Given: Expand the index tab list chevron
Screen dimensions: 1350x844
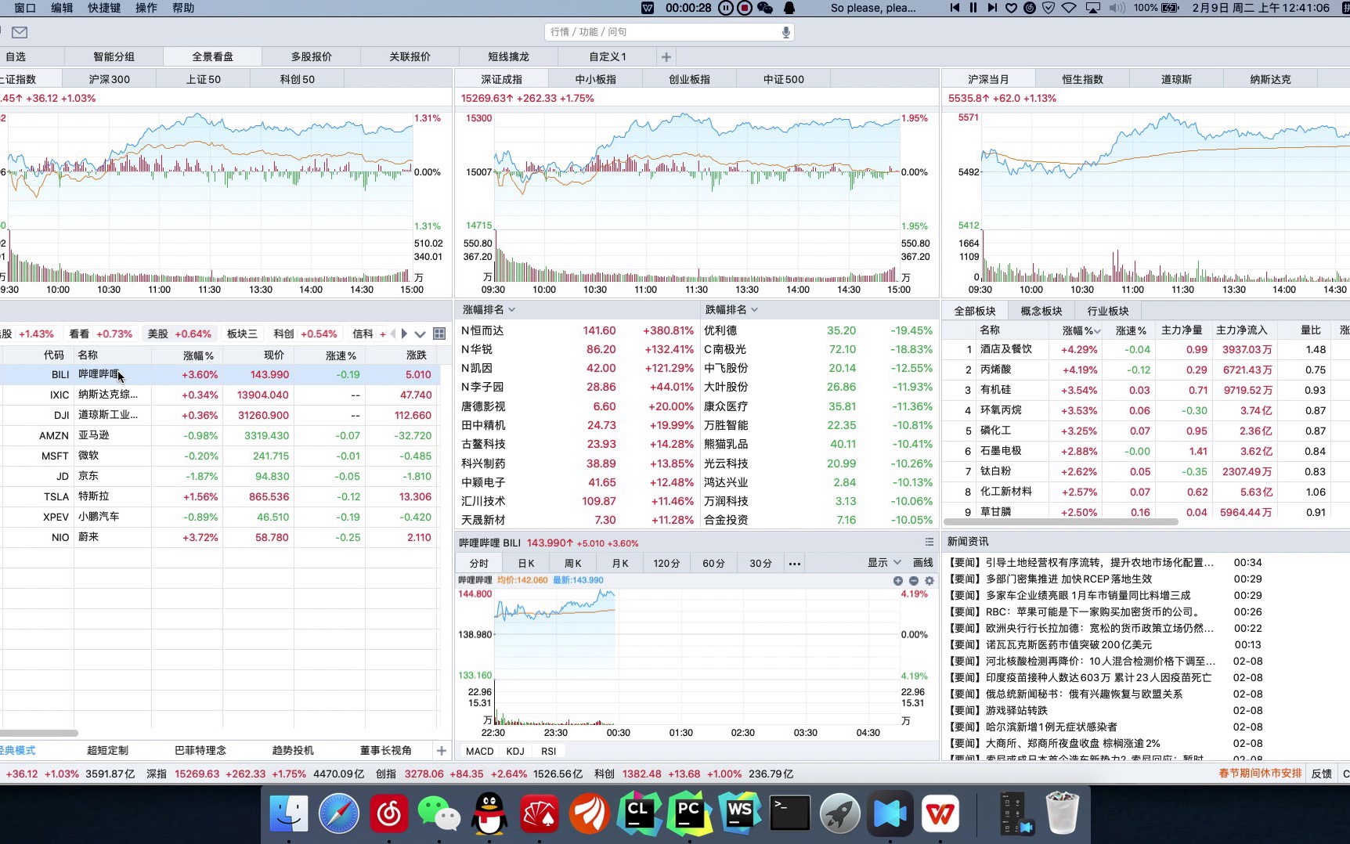Looking at the screenshot, I should point(420,334).
